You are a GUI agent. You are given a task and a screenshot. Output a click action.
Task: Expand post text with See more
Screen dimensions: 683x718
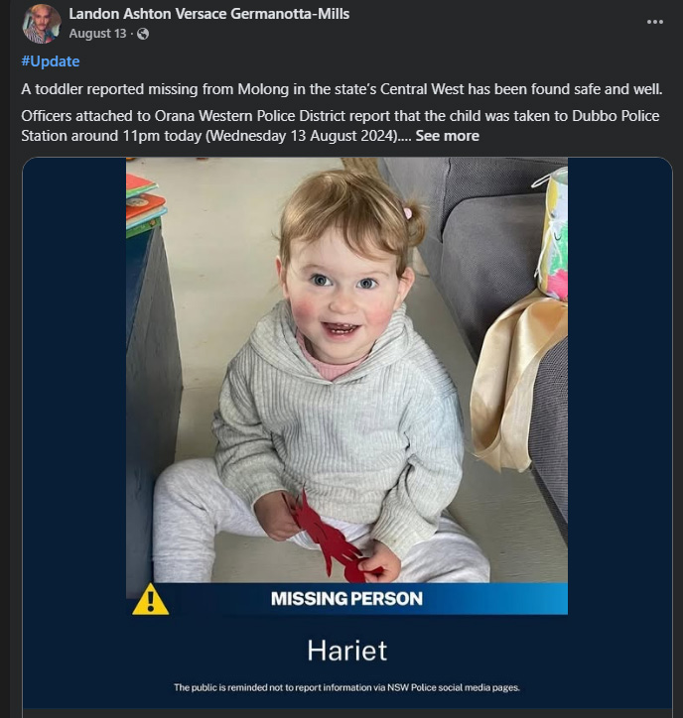pyautogui.click(x=448, y=136)
